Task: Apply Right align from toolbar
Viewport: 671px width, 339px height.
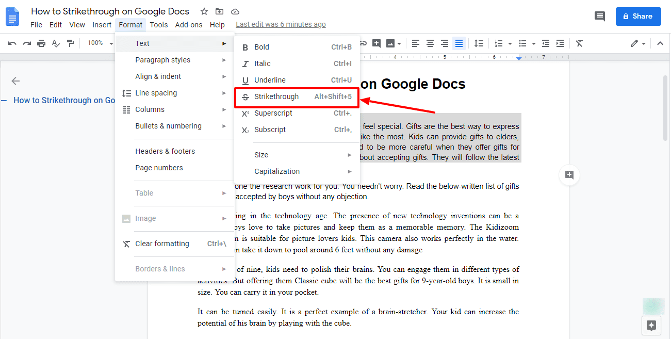Action: (x=445, y=43)
